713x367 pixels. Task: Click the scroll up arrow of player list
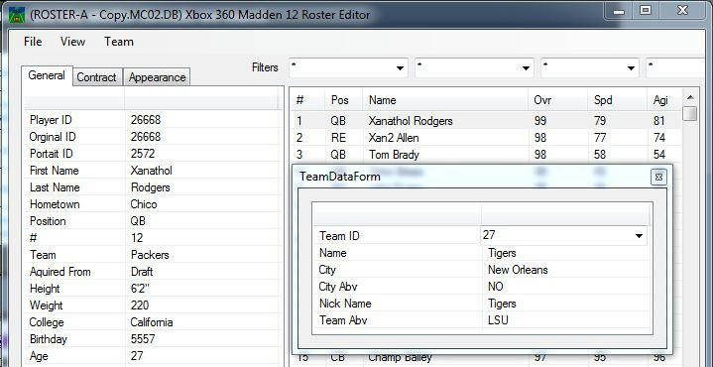[690, 97]
